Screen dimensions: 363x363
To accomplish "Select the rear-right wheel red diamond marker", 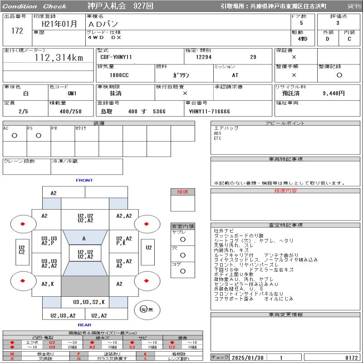I will (147, 280).
